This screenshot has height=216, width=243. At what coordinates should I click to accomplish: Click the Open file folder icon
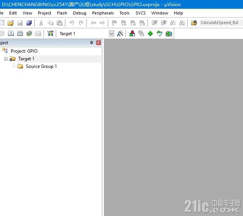(x=11, y=23)
